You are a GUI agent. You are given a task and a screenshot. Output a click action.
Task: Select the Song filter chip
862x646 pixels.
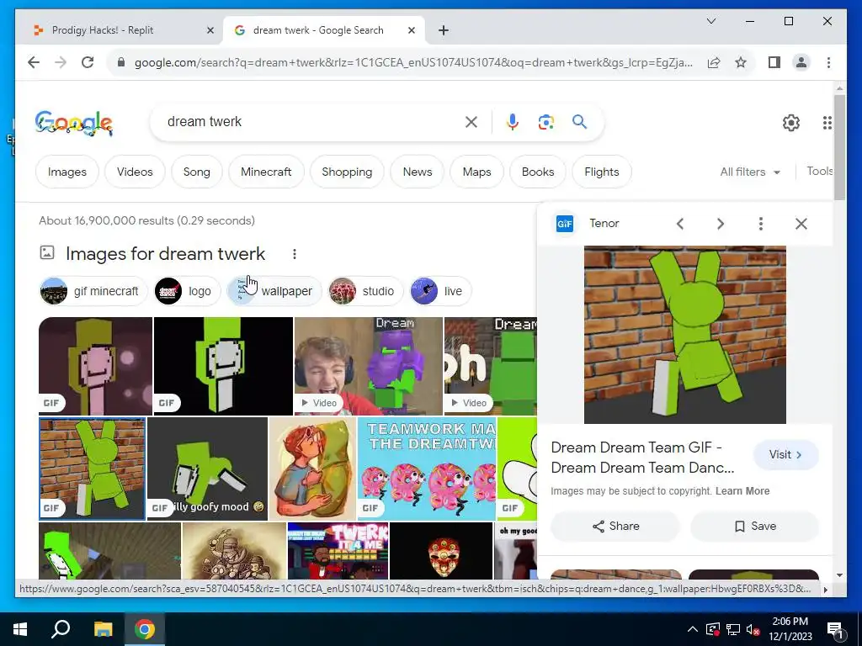pyautogui.click(x=197, y=172)
